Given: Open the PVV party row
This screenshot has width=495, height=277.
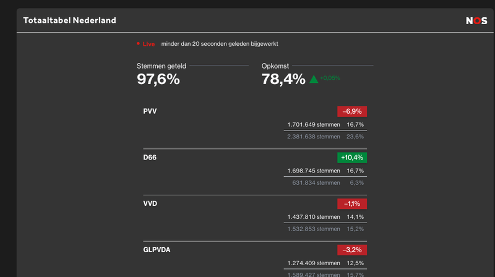Looking at the screenshot, I should click(x=150, y=111).
